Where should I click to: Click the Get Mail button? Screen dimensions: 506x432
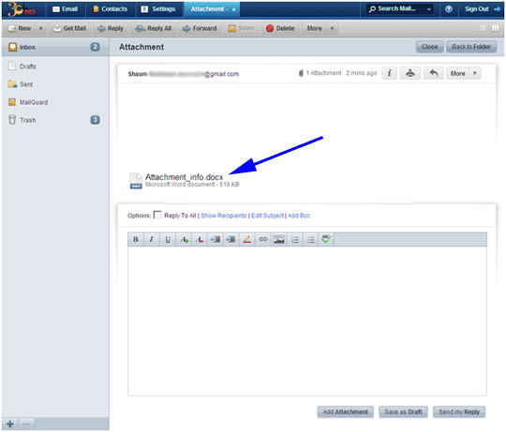[x=70, y=29]
